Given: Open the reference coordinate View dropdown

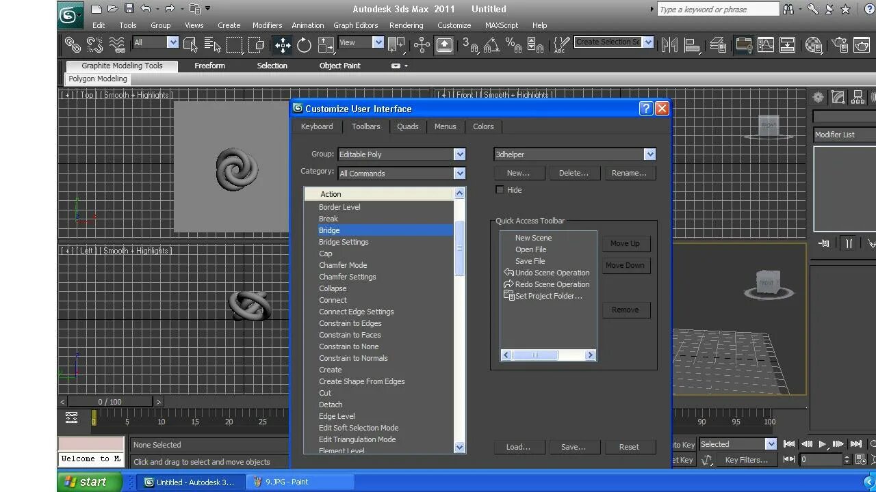Looking at the screenshot, I should click(361, 42).
